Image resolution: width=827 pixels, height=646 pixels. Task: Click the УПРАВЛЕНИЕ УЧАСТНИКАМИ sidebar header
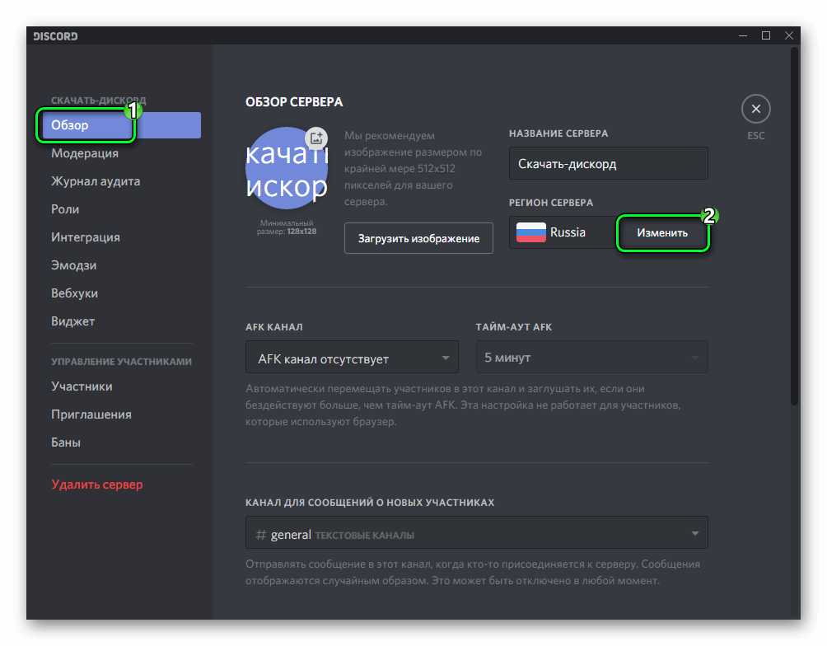click(121, 362)
